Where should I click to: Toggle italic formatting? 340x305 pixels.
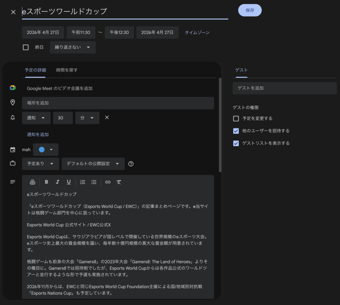tap(57, 182)
